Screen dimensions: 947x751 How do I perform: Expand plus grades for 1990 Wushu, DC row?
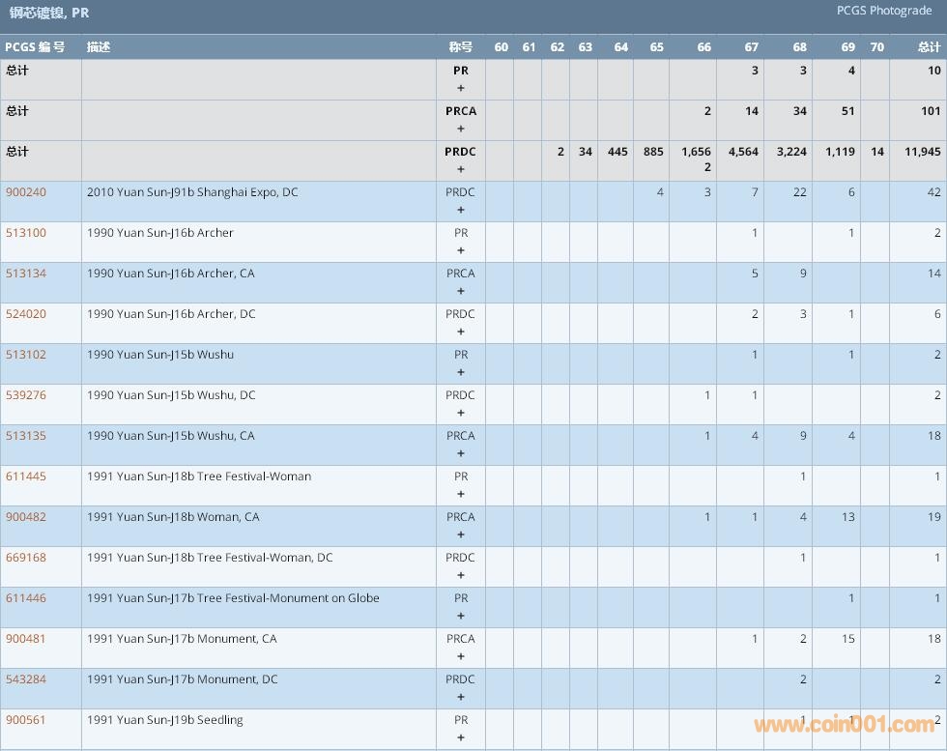point(461,413)
